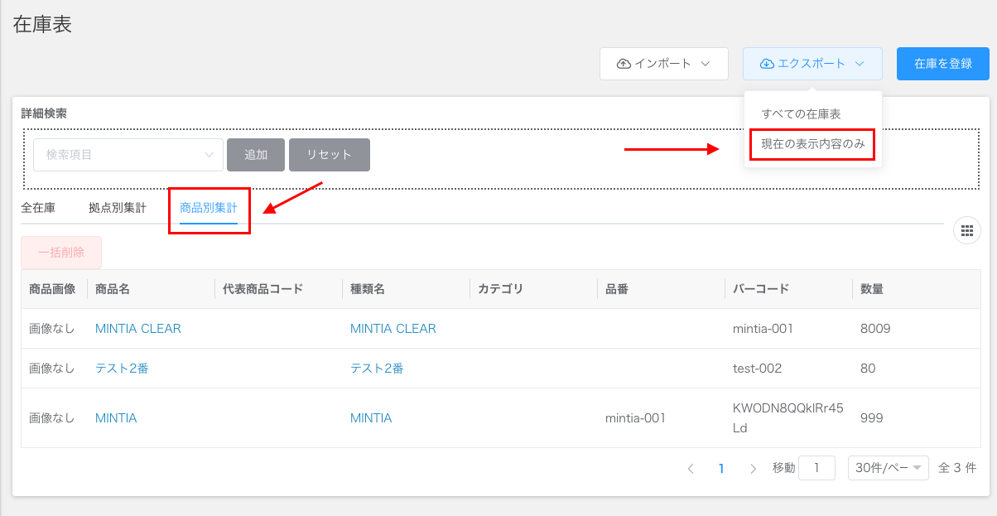Click quantity value 80
Viewport: 997px width, 516px height.
coord(868,369)
